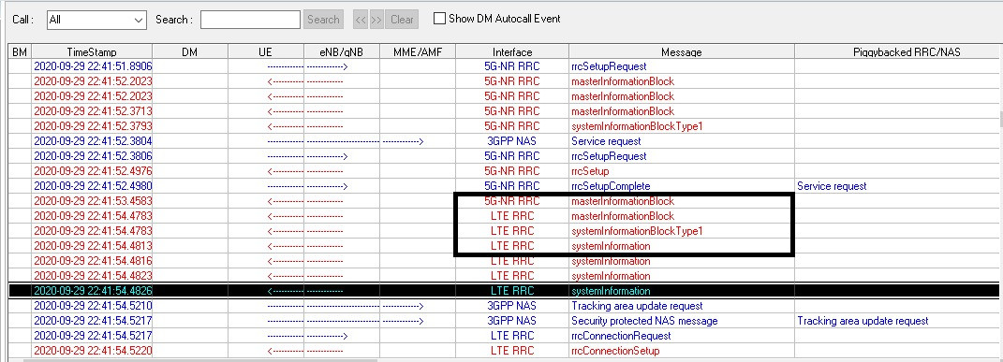Screen dimensions: 1003x362
Task: Select the rrcSetupComplete message row
Action: coord(504,186)
